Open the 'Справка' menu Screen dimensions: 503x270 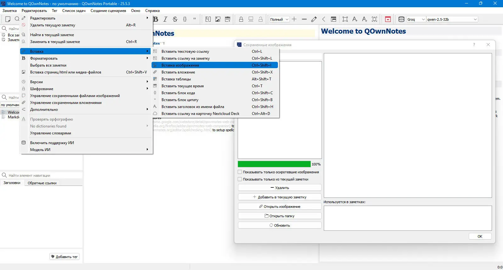coord(152,11)
